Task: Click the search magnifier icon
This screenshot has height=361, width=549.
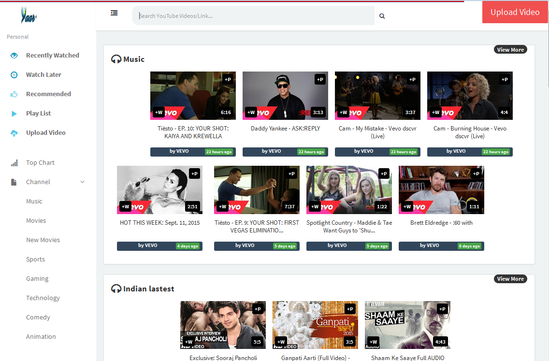Action: (382, 16)
